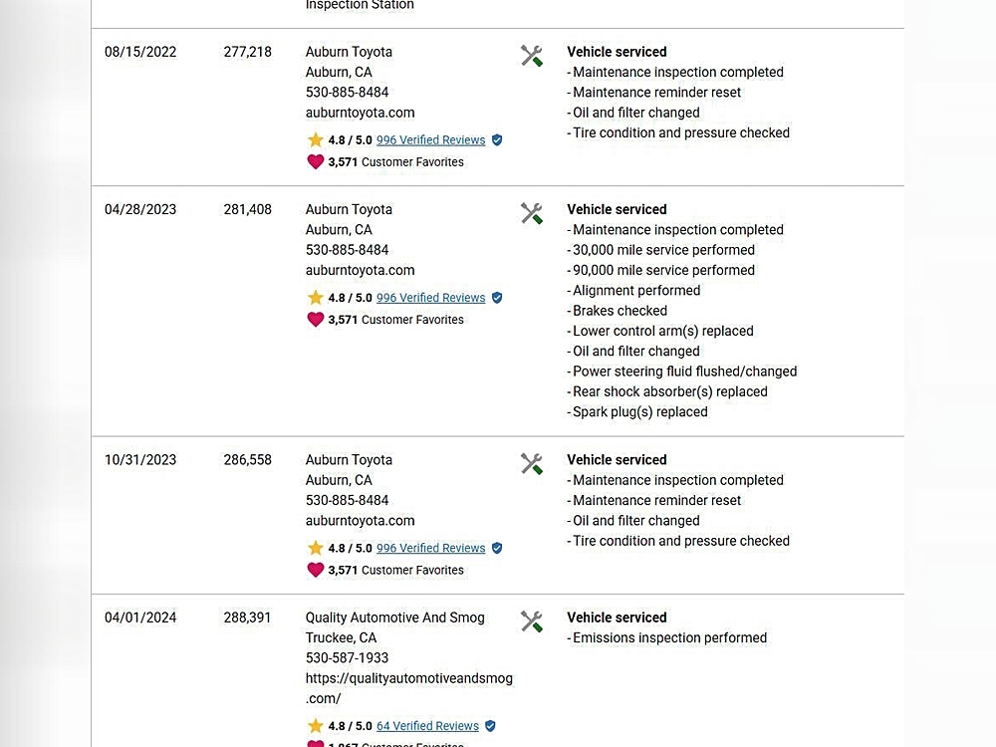Click the verified shield badge beside 64 Verified Reviews
This screenshot has width=996, height=747.
click(x=490, y=727)
